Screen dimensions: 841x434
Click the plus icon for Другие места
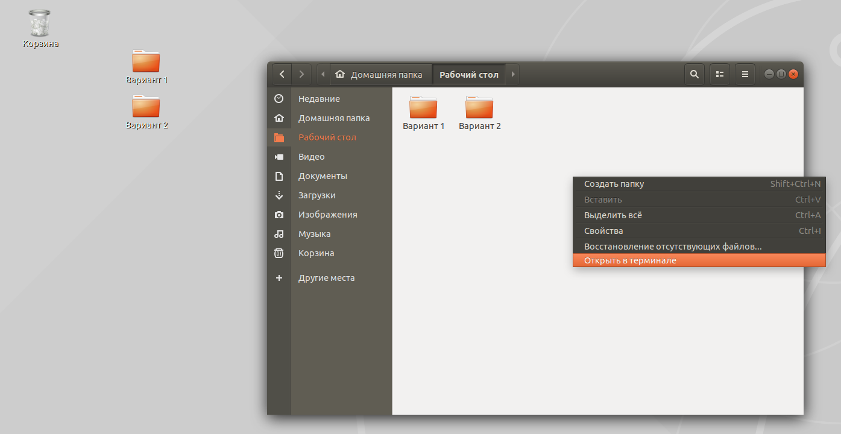pyautogui.click(x=279, y=278)
